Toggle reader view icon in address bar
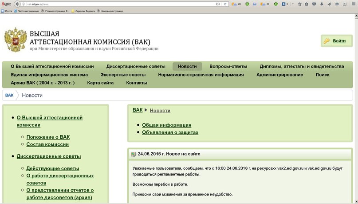 click(218, 4)
